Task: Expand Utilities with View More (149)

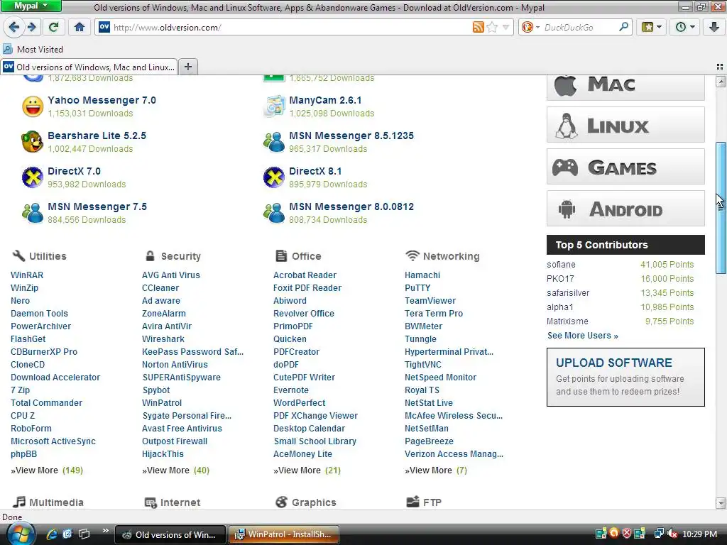Action: (47, 470)
